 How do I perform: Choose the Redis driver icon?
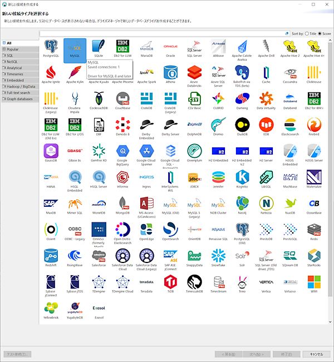pyautogui.click(x=314, y=230)
